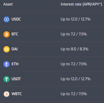
Task: Click the Interest rate (APR/APY*) header
Action: coord(81,4)
